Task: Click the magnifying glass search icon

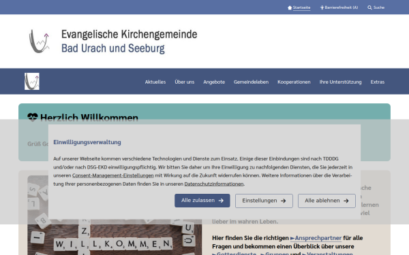Action: pyautogui.click(x=369, y=7)
